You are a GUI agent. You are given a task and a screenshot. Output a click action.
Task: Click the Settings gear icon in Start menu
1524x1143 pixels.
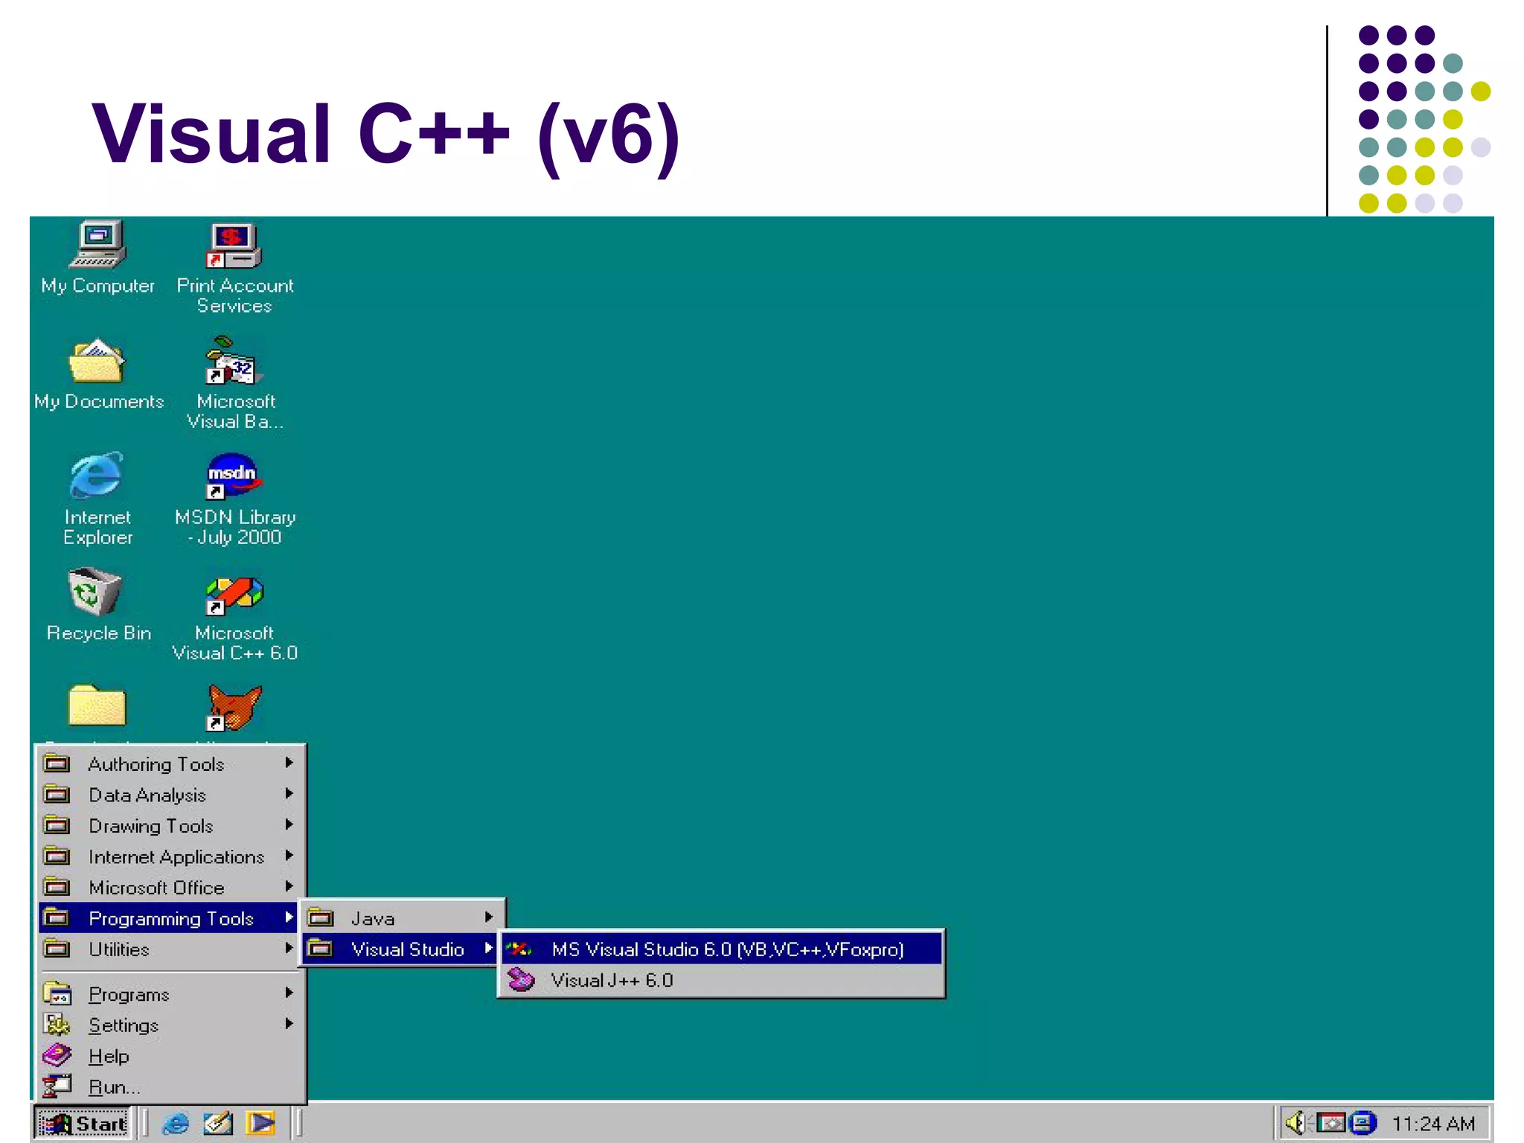click(x=57, y=1025)
